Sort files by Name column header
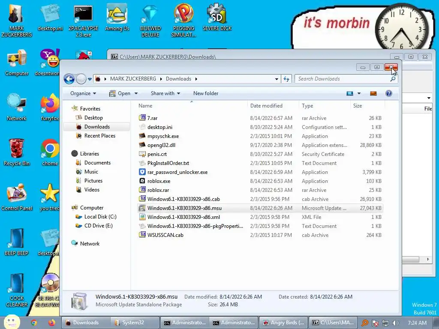The width and height of the screenshot is (439, 329). click(x=192, y=106)
